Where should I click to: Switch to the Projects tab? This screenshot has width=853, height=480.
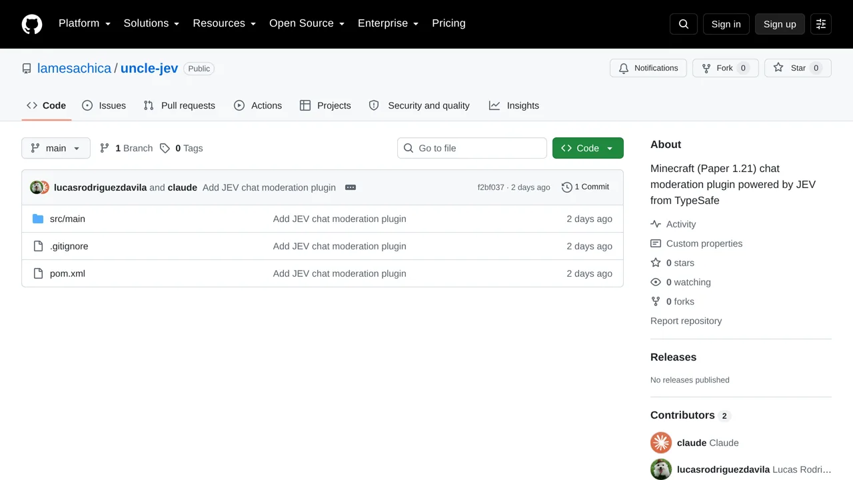coord(325,105)
